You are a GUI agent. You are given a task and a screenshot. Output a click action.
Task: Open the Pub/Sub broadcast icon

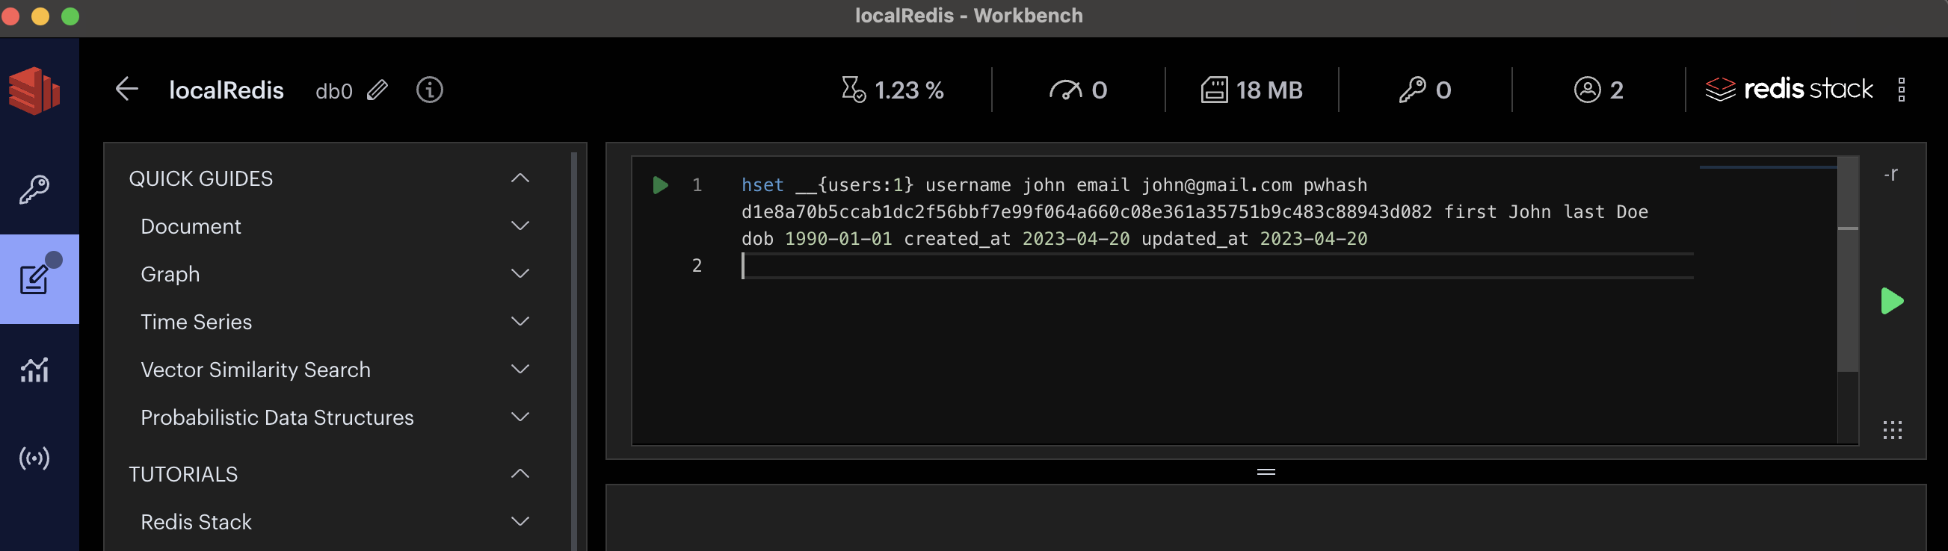pyautogui.click(x=34, y=458)
